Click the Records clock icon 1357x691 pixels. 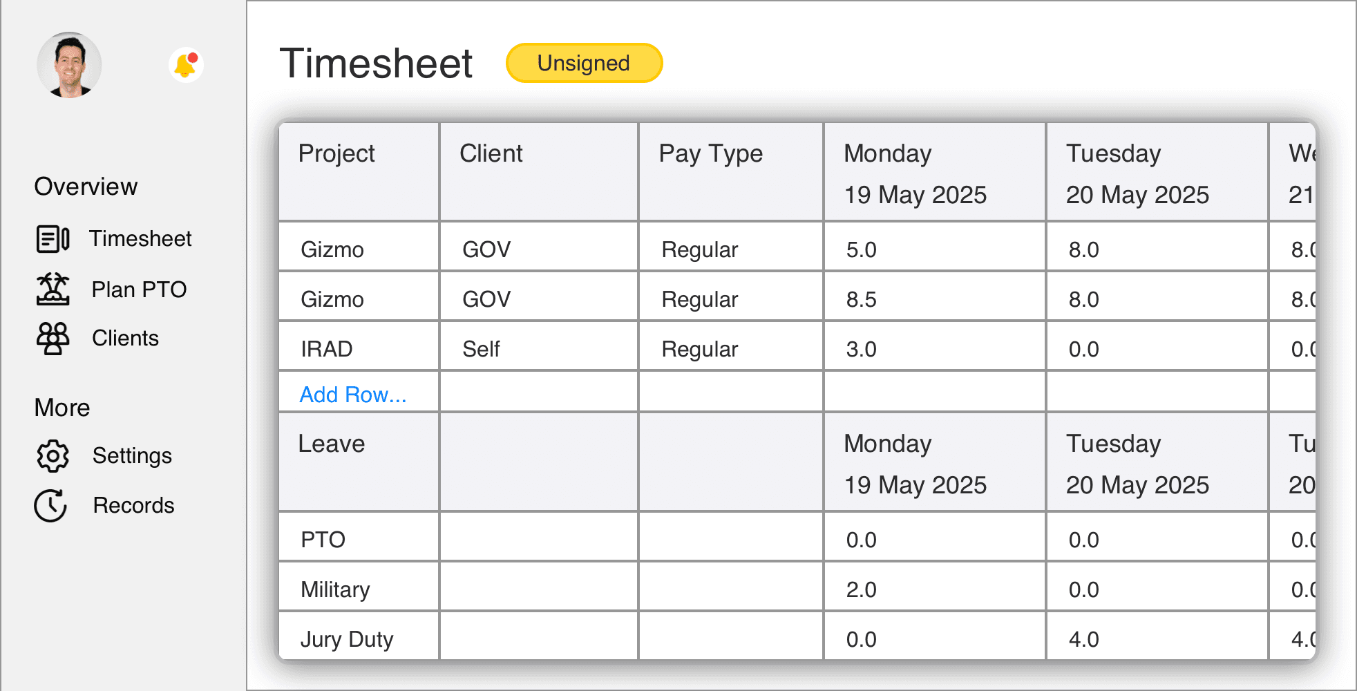click(x=51, y=505)
